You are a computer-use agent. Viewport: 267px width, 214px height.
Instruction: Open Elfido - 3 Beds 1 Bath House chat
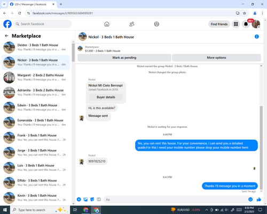pyautogui.click(x=36, y=182)
